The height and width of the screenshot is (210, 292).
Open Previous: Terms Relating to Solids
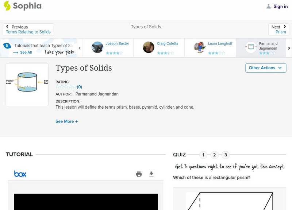pos(28,30)
